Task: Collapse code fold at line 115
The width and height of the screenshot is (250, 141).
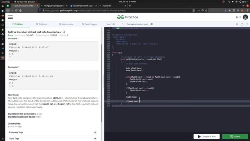Action: 111,35
